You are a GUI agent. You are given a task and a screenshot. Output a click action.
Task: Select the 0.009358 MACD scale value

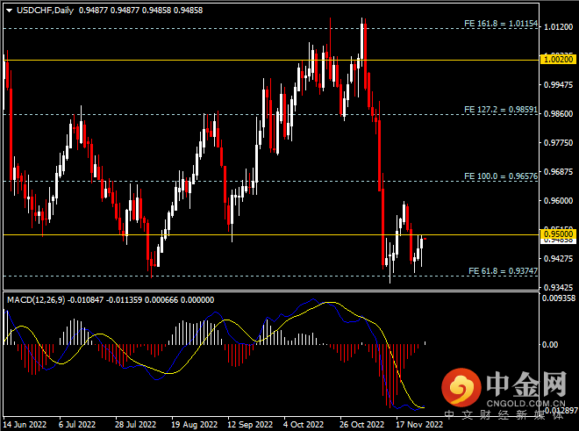click(x=559, y=298)
